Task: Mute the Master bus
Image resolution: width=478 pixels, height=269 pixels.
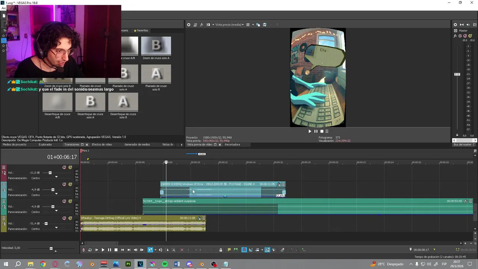Action: (465, 36)
